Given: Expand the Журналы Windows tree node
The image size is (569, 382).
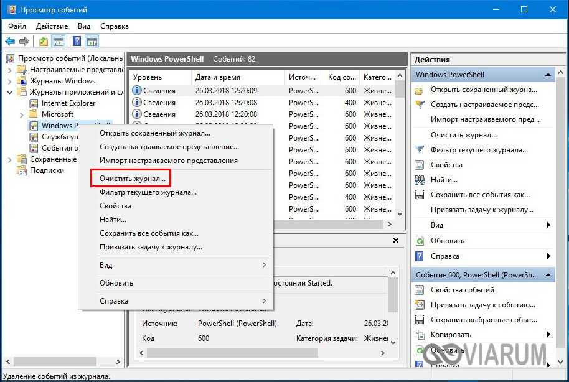Looking at the screenshot, I should point(10,81).
